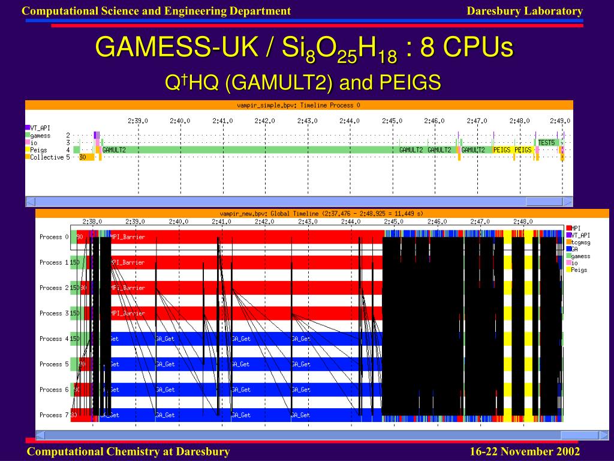Click scrollbar thumb in Global Timeline window

579,435
